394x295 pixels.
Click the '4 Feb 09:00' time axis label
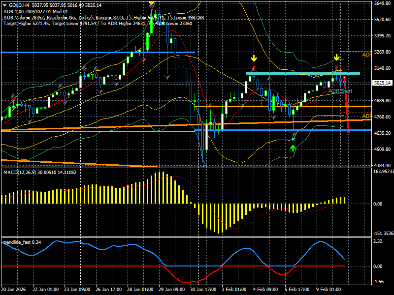click(265, 290)
